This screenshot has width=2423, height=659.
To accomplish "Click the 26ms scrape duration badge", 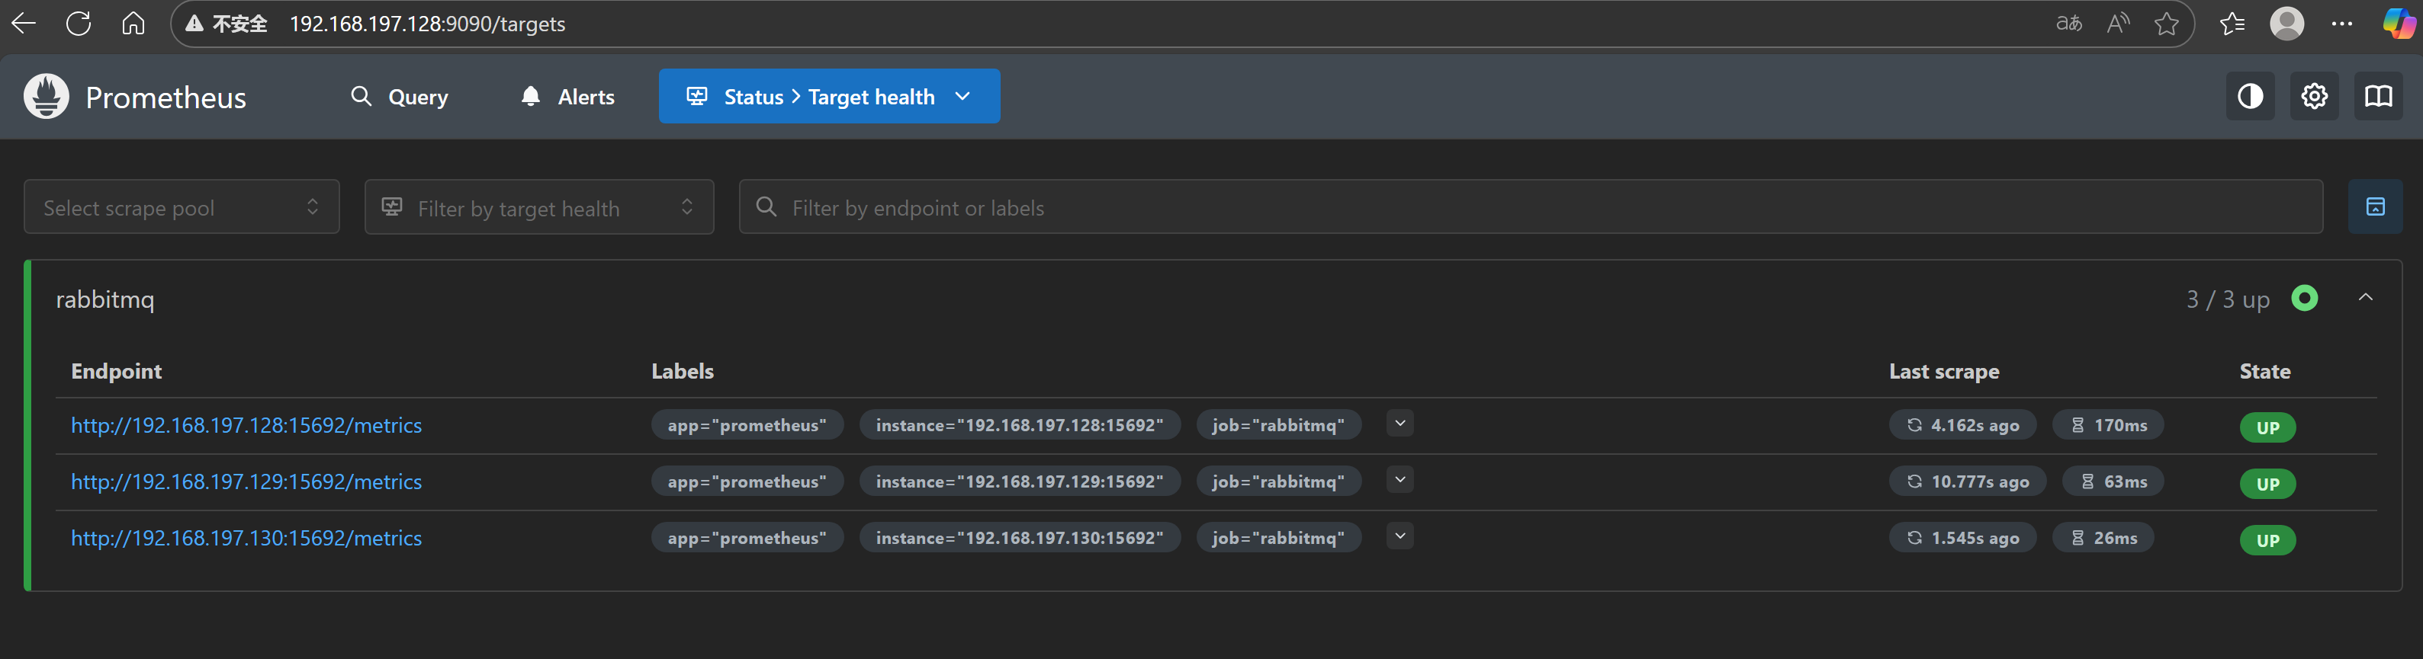I will pyautogui.click(x=2103, y=538).
